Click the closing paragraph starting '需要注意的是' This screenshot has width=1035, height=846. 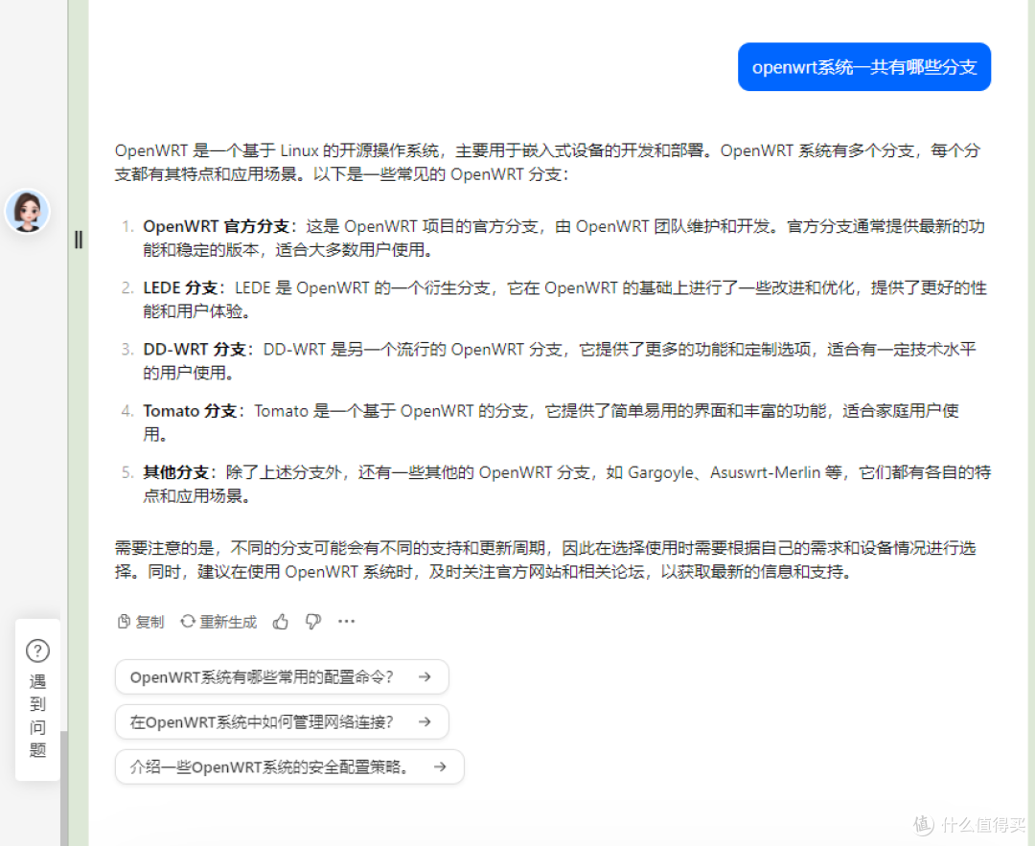pos(545,560)
